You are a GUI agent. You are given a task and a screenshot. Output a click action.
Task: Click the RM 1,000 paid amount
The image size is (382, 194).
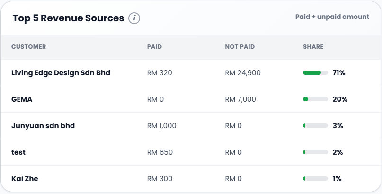[161, 126]
